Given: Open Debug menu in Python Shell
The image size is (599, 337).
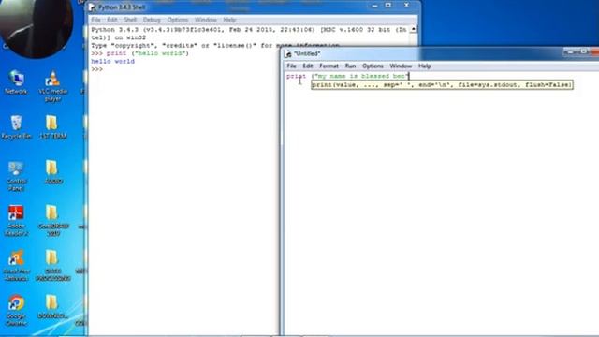Looking at the screenshot, I should (152, 20).
